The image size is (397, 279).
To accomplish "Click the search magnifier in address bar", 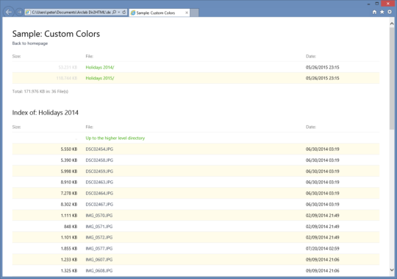I will 114,12.
